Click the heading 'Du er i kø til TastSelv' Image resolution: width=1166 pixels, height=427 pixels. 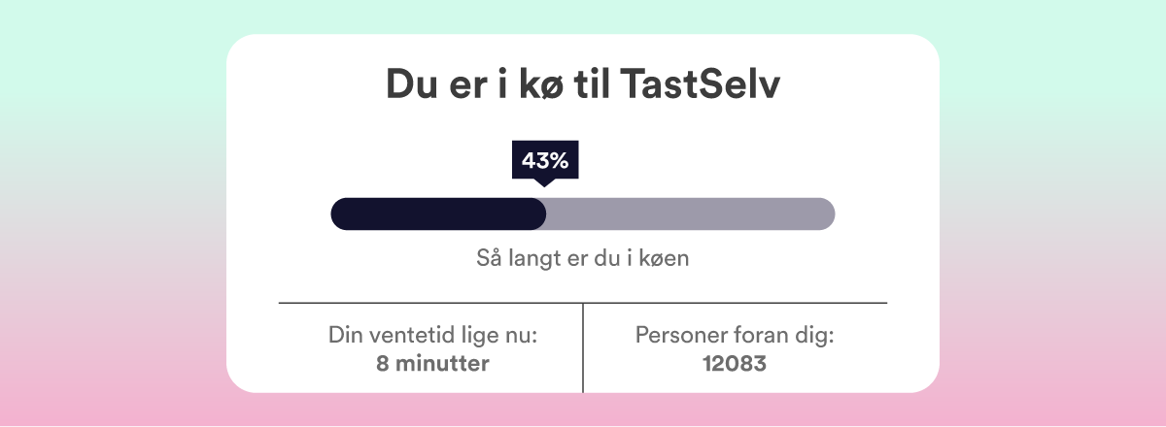coord(583,84)
